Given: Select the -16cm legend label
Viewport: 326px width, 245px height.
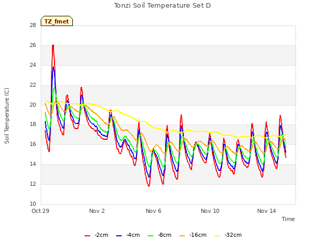Looking at the screenshot, I should 198,235.
